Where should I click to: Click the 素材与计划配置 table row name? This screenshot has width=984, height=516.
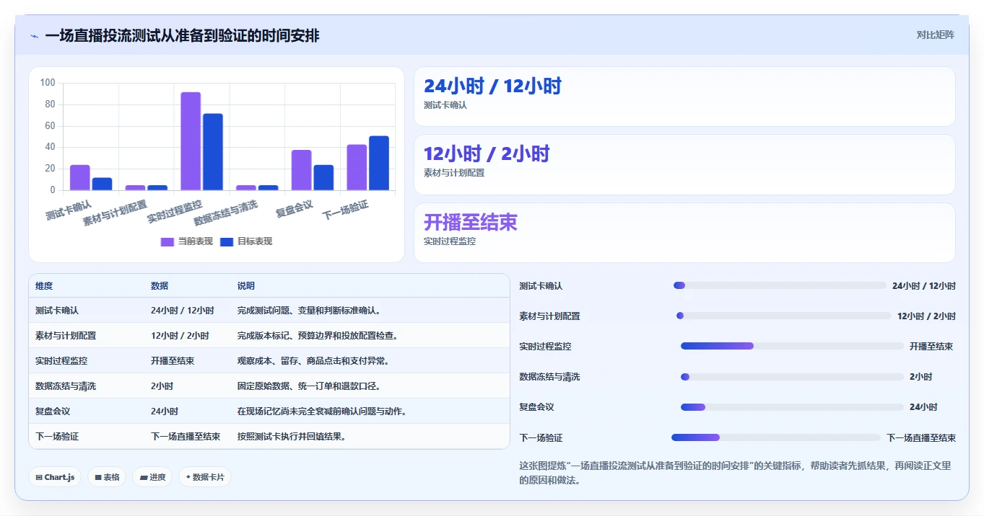(x=66, y=336)
